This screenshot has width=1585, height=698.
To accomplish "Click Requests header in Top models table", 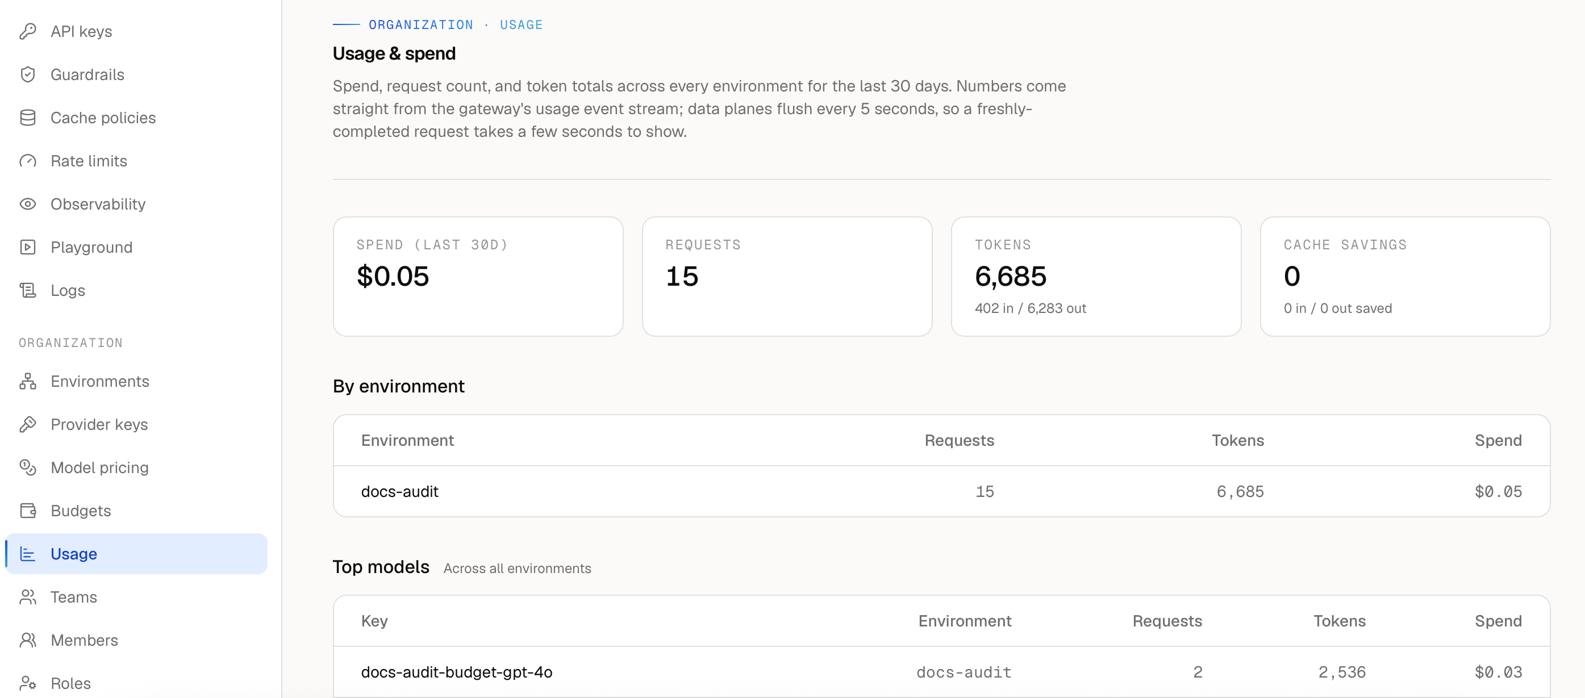I will click(x=1167, y=621).
